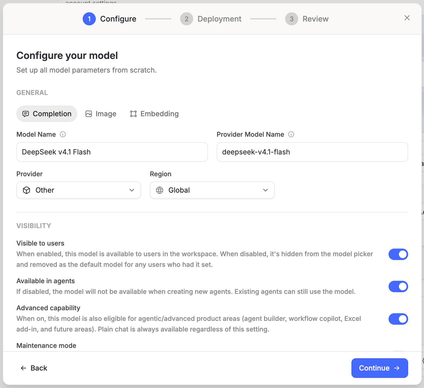Click the step 1 Configure circle
The image size is (424, 388).
tap(89, 19)
